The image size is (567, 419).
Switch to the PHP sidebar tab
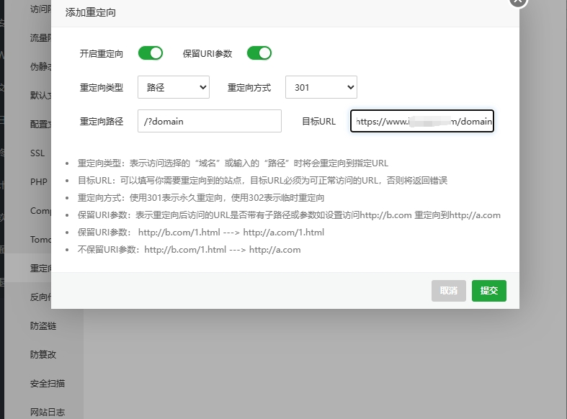39,182
